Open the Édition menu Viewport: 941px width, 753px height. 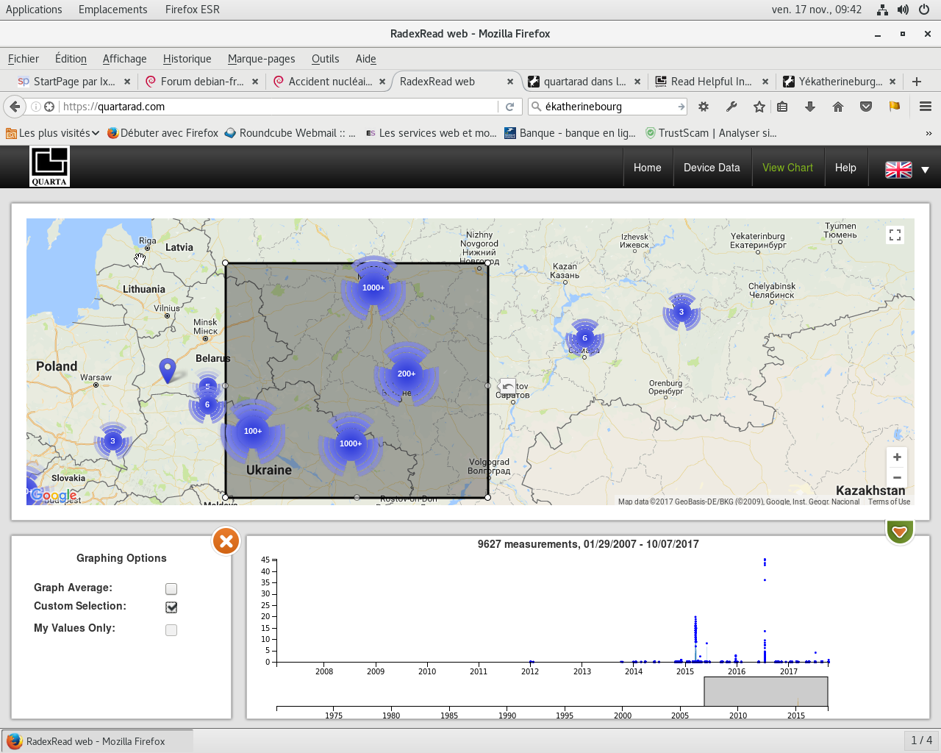[x=71, y=59]
